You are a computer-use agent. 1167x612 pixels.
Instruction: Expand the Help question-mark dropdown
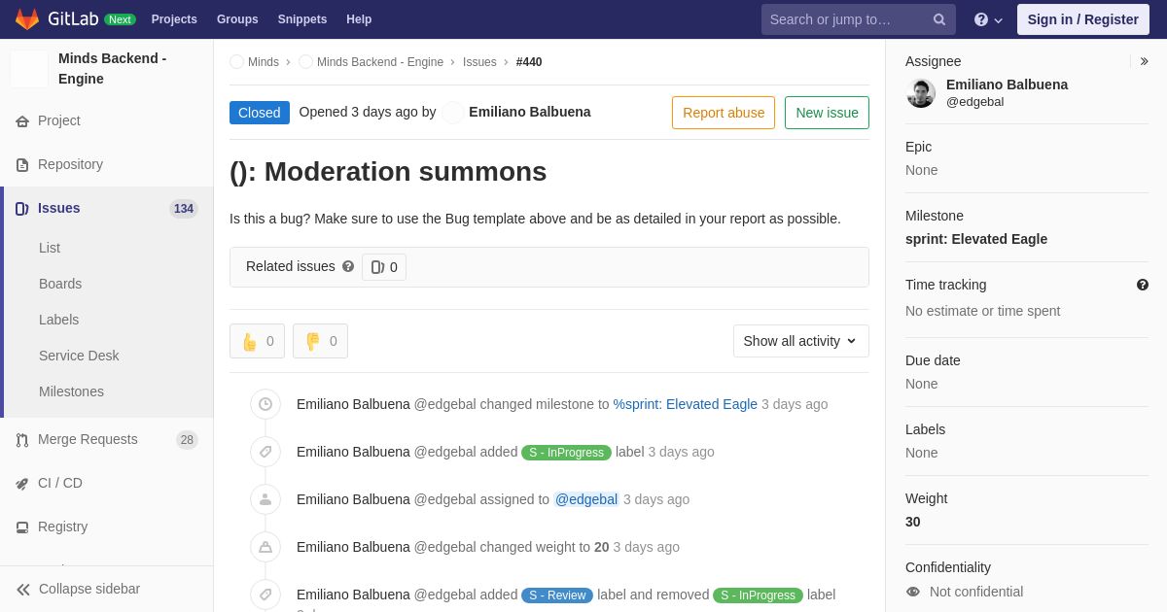click(x=988, y=19)
